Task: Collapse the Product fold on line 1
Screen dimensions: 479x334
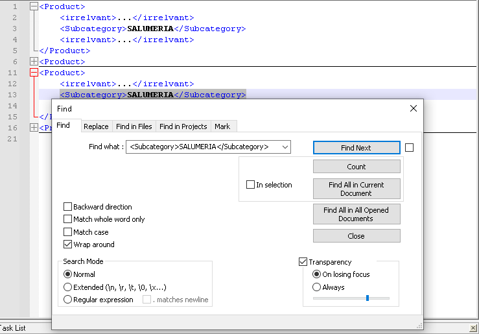Action: click(34, 6)
